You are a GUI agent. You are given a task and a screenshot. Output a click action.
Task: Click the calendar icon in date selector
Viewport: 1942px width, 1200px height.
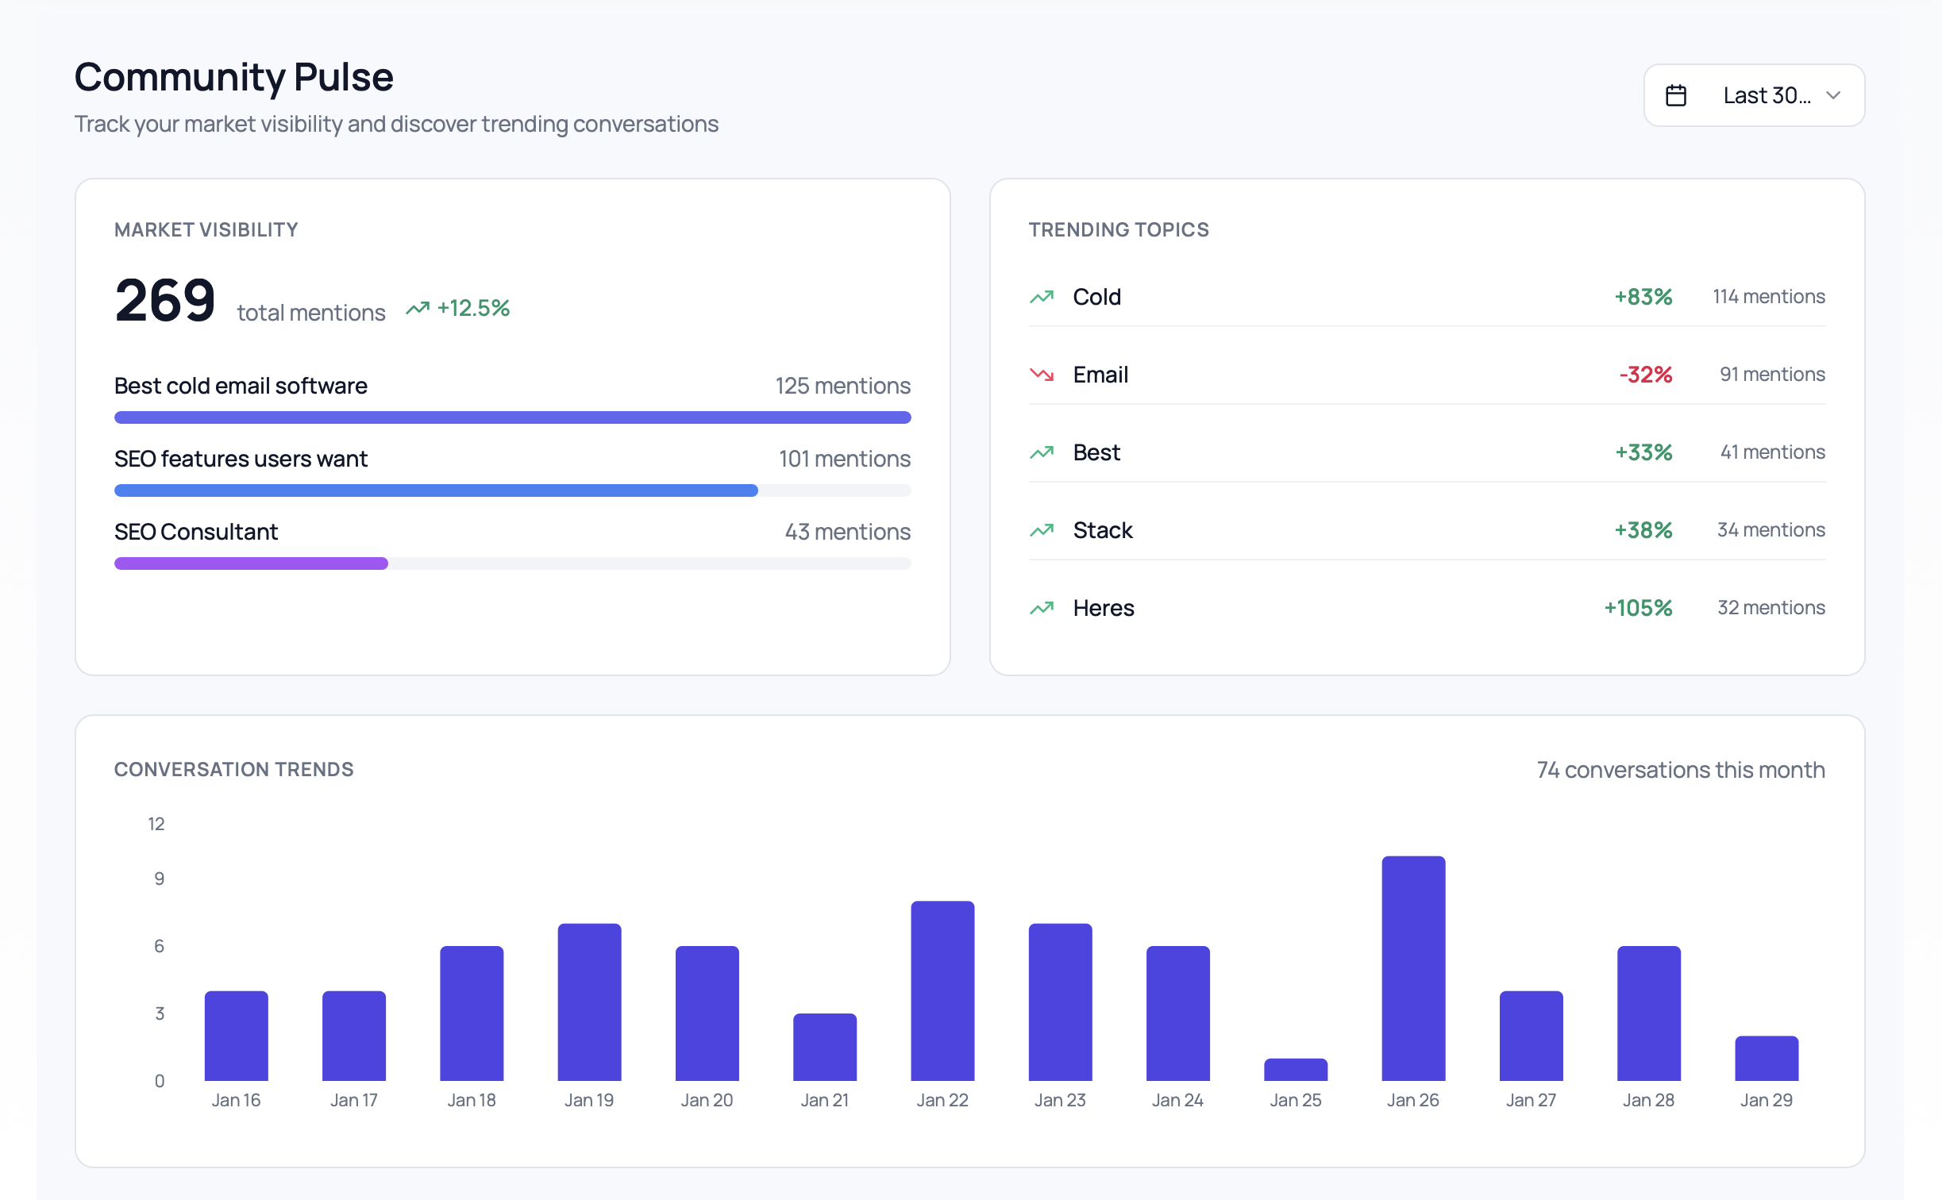pyautogui.click(x=1675, y=95)
